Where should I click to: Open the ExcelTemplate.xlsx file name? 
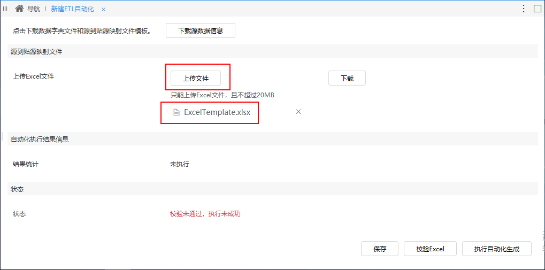point(217,112)
